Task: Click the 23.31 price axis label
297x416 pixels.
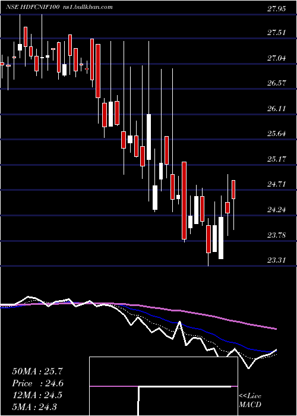Action: (276, 260)
